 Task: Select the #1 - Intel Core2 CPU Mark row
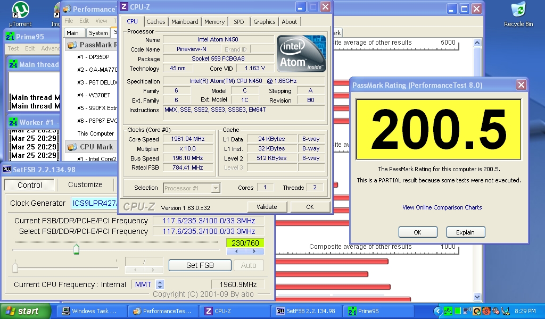[x=97, y=159]
